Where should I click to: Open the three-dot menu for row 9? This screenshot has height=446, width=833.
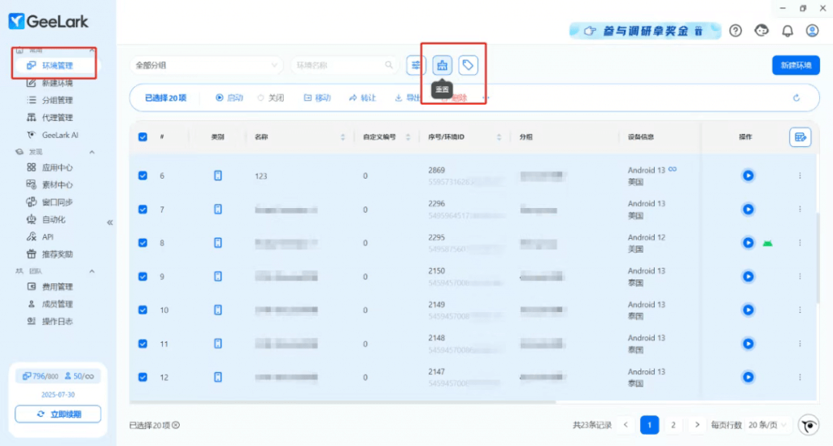tap(800, 277)
